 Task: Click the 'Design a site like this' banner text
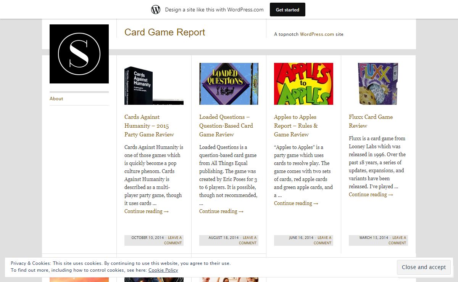click(214, 10)
